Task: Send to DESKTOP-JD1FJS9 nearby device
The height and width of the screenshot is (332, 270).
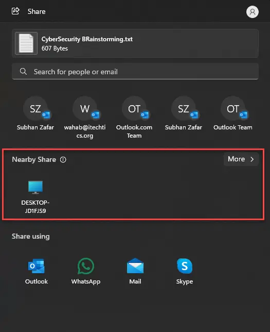Action: tap(35, 197)
